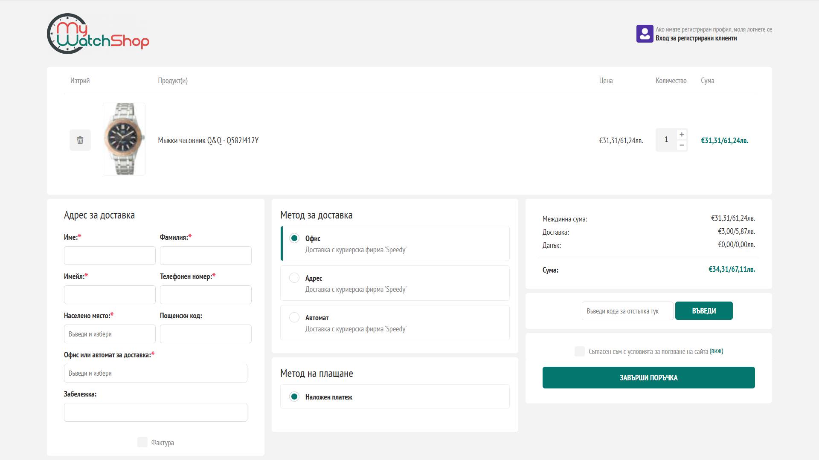Select Наложен платеж payment method
This screenshot has width=819, height=460.
point(294,397)
